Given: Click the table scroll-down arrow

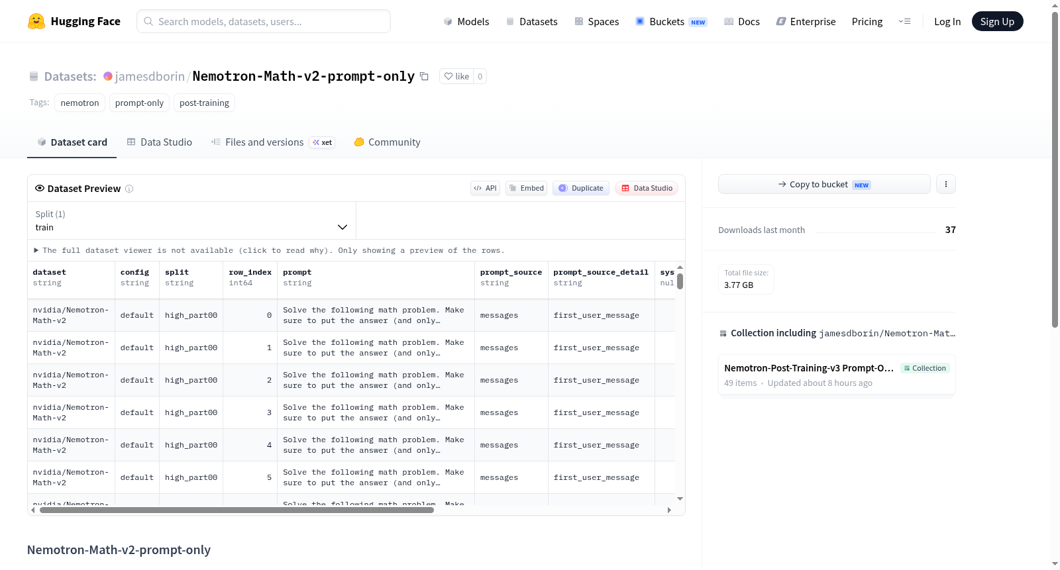Looking at the screenshot, I should tap(680, 499).
